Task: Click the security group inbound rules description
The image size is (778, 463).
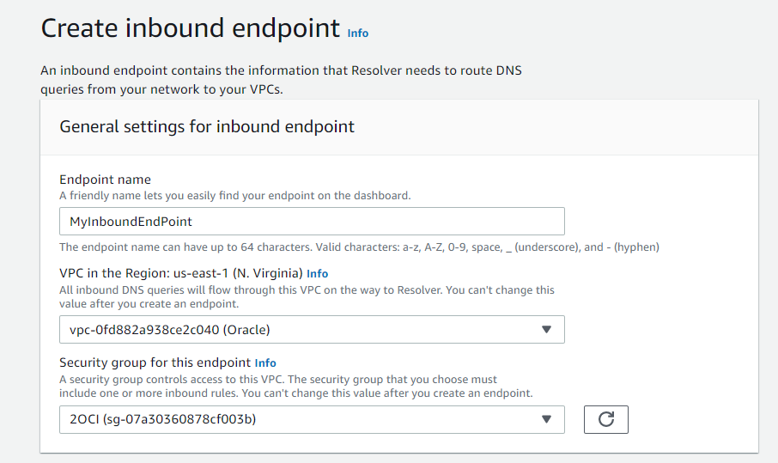Action: (x=295, y=386)
